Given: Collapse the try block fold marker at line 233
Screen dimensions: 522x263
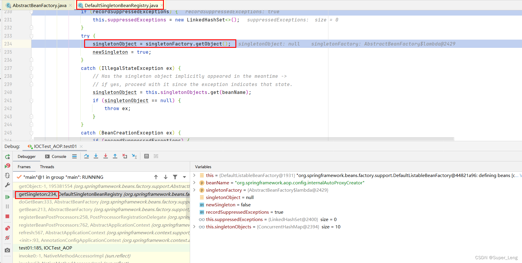Looking at the screenshot, I should tap(31, 36).
